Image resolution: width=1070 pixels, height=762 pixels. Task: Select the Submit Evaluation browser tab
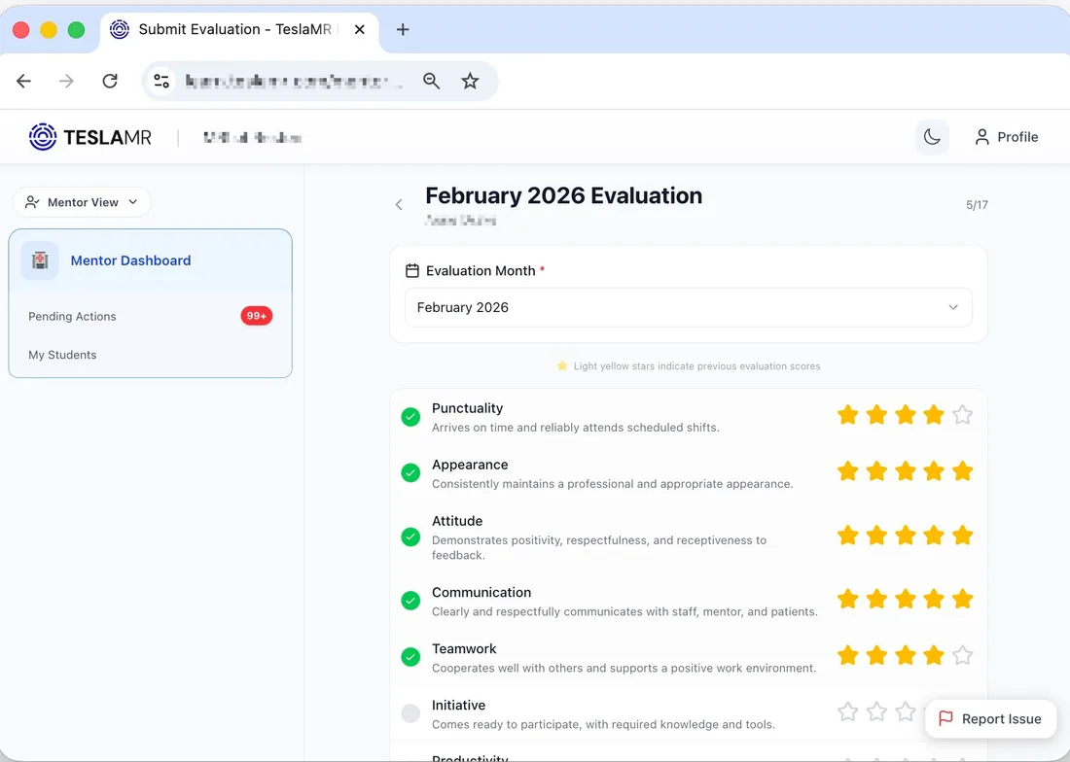(x=233, y=29)
